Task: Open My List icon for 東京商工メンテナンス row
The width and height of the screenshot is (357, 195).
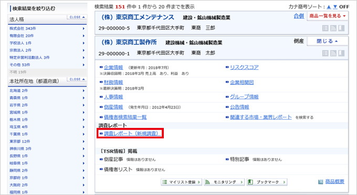Action: point(325,28)
